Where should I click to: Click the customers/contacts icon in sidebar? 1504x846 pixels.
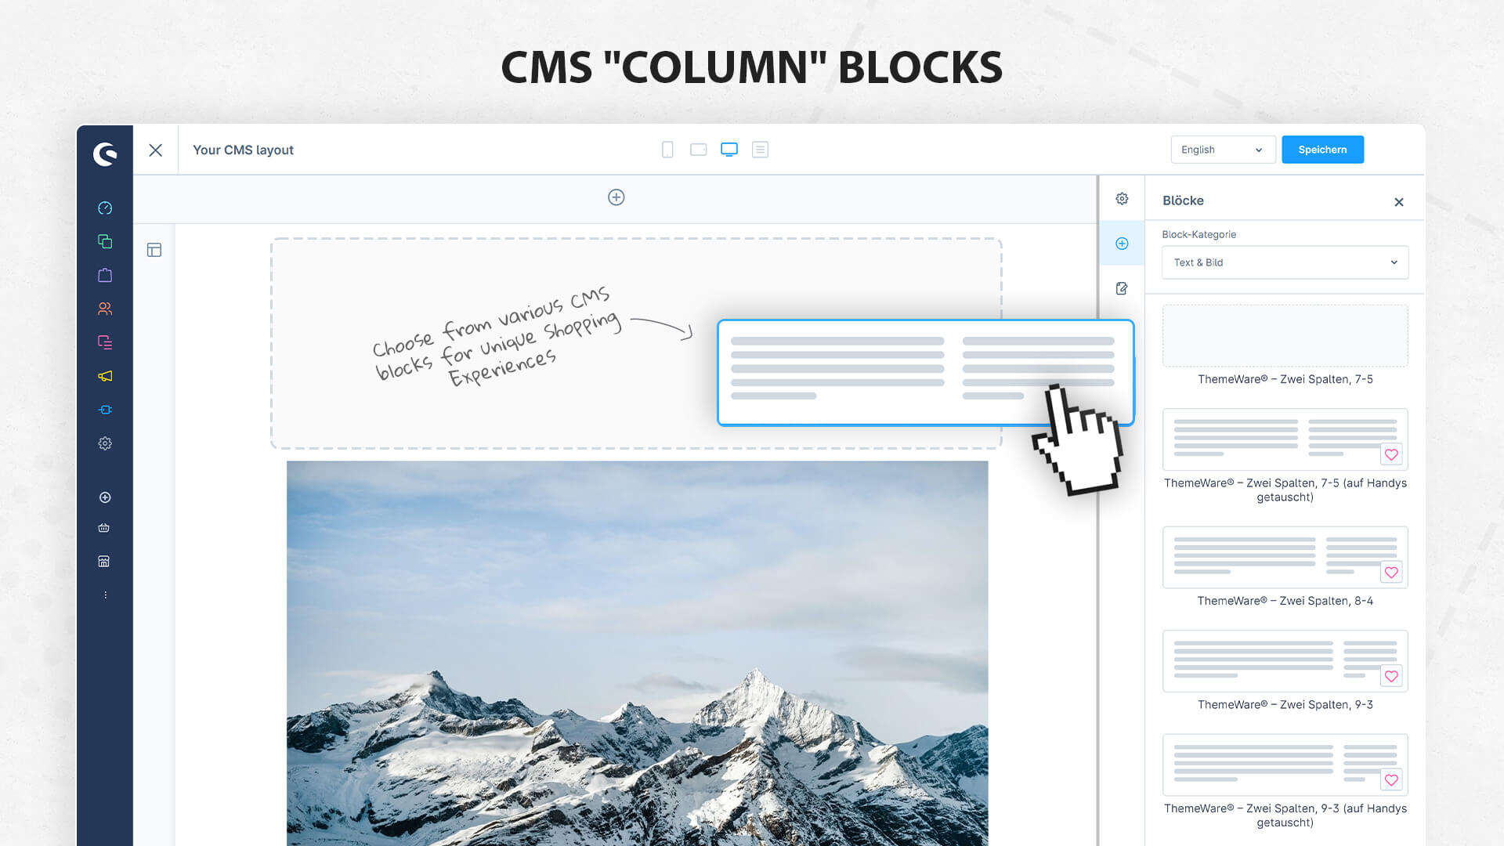[x=103, y=308]
